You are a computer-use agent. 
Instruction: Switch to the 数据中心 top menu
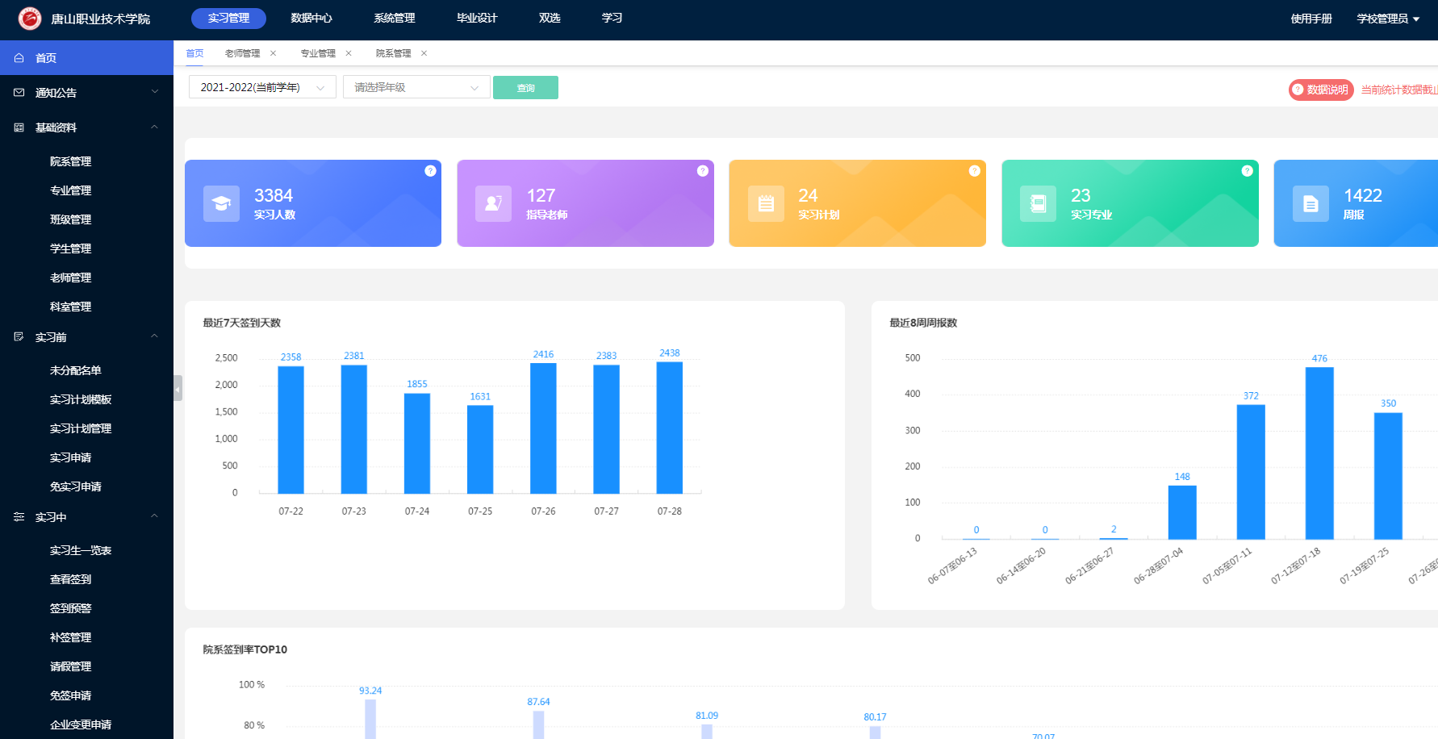click(x=311, y=18)
